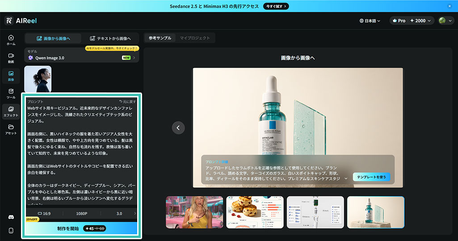Open the アセット assets sidebar item

pos(11,129)
